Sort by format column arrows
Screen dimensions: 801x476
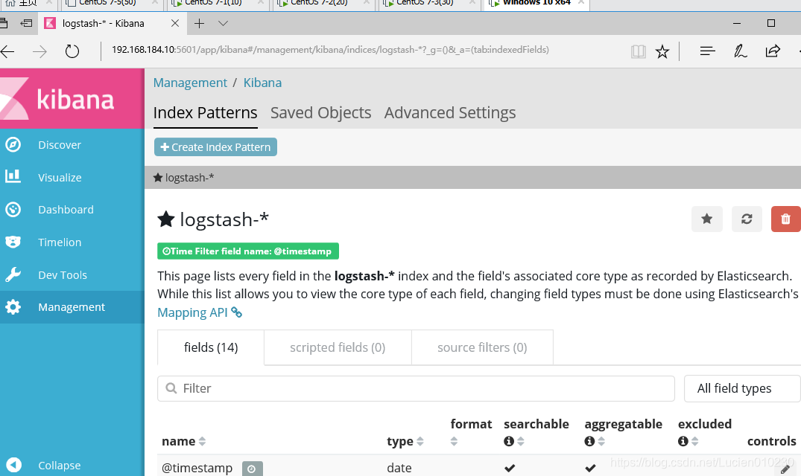pos(454,441)
